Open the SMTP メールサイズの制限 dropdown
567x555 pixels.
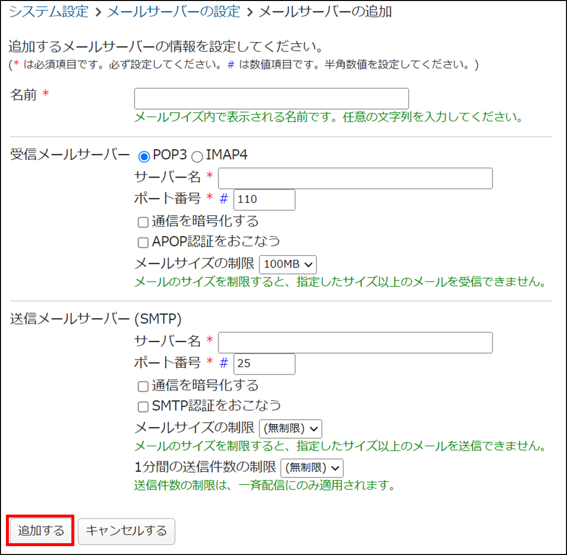point(290,428)
